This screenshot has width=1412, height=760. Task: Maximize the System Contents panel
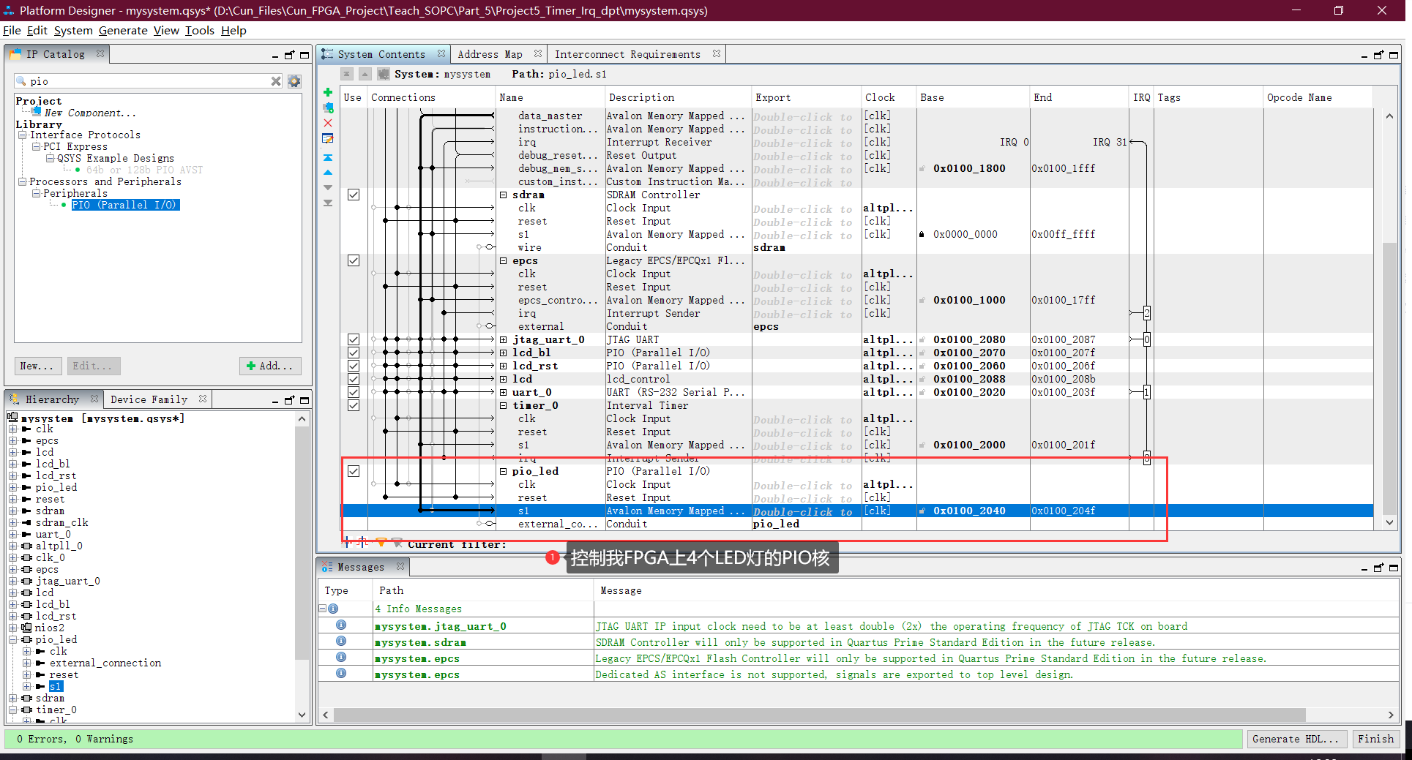pos(1394,55)
